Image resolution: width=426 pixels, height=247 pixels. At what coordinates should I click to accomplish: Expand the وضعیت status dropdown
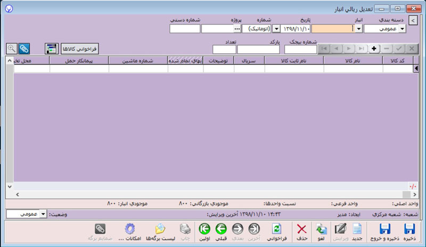43,214
